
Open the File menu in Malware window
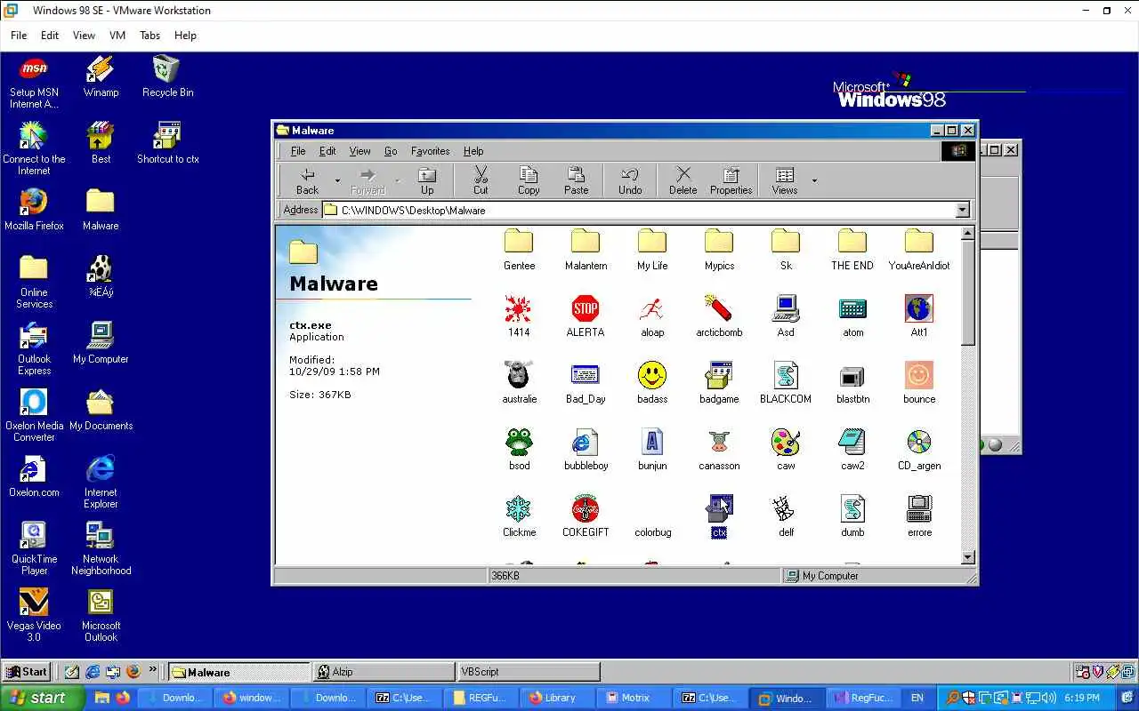pos(298,151)
